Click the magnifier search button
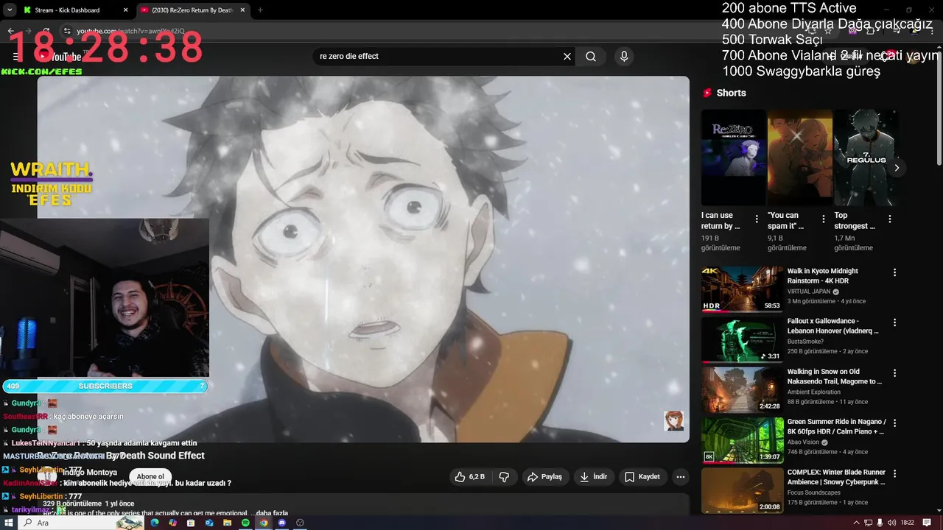Viewport: 943px width, 530px height. [x=591, y=57]
